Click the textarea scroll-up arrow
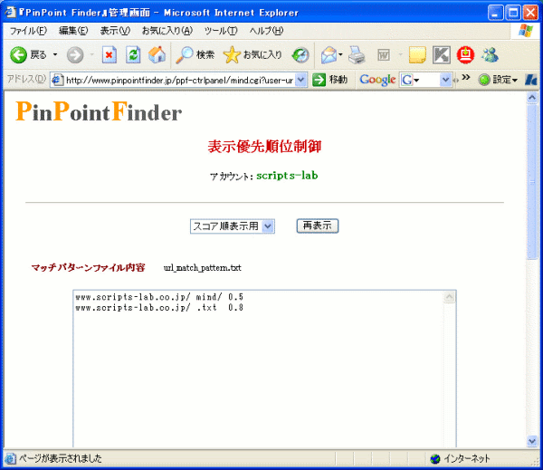This screenshot has height=470, width=543. [449, 297]
